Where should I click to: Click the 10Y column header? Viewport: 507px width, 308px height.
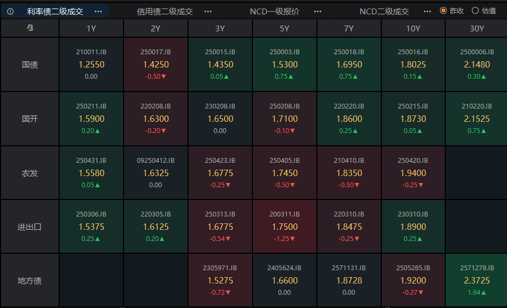[x=413, y=29]
